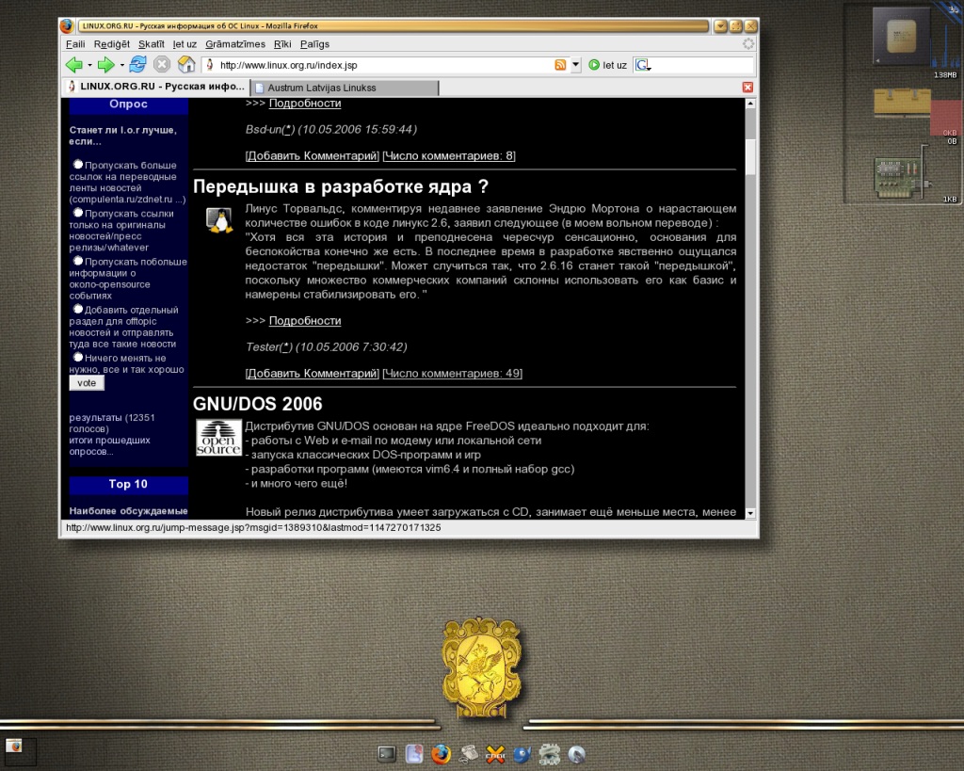Reload the page with the blue refresh icon
The height and width of the screenshot is (771, 964).
[137, 64]
